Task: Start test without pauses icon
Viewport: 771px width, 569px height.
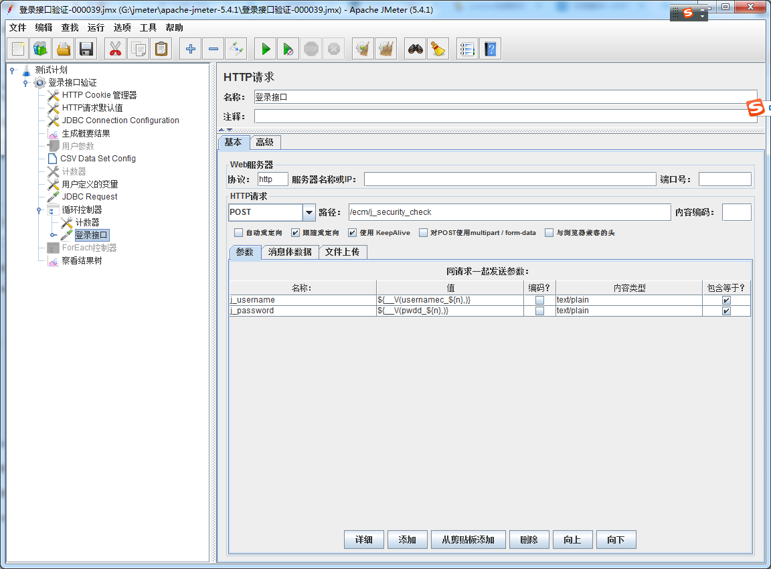Action: pyautogui.click(x=288, y=49)
